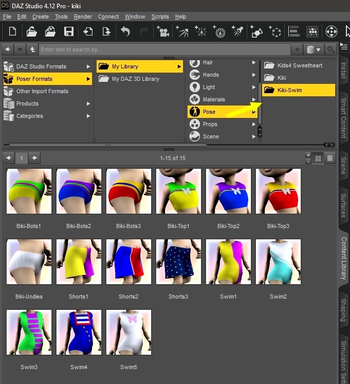Go to the previous results page
Screen dimensions: 350x384
point(9,158)
